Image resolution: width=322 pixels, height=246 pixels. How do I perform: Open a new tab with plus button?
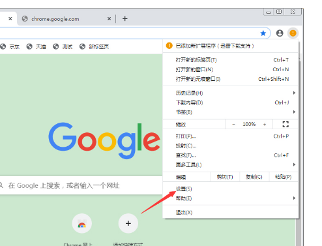(x=125, y=19)
